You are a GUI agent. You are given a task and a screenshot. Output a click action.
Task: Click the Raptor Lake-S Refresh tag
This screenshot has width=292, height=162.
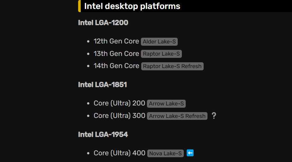point(172,66)
